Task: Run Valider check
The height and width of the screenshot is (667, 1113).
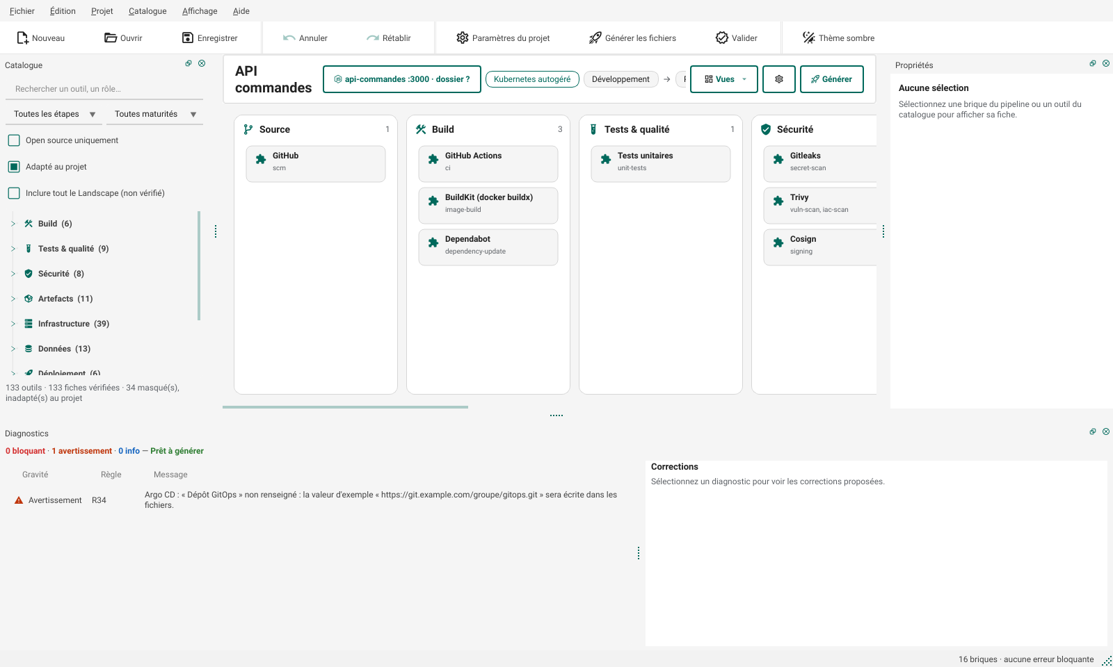Action: click(736, 38)
